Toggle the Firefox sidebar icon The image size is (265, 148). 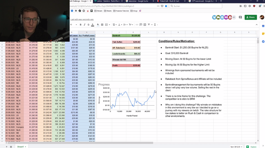coord(245,6)
